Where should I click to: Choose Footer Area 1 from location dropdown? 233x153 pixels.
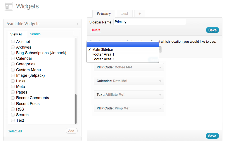point(103,54)
